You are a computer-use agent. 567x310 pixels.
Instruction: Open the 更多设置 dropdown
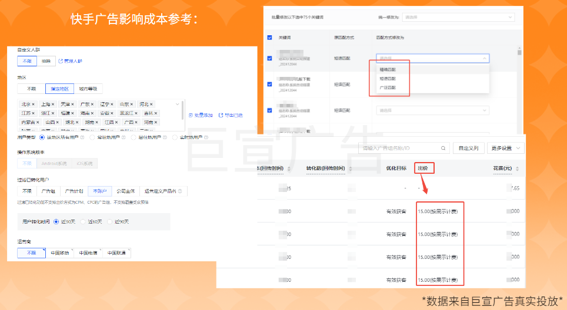[x=505, y=149]
